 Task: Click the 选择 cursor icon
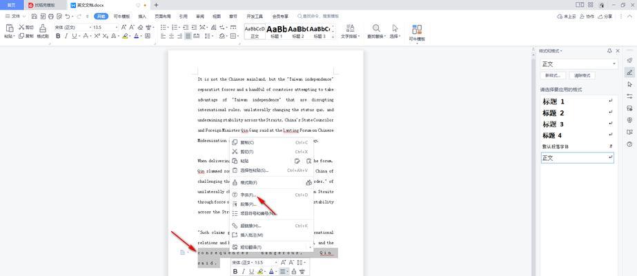395,28
